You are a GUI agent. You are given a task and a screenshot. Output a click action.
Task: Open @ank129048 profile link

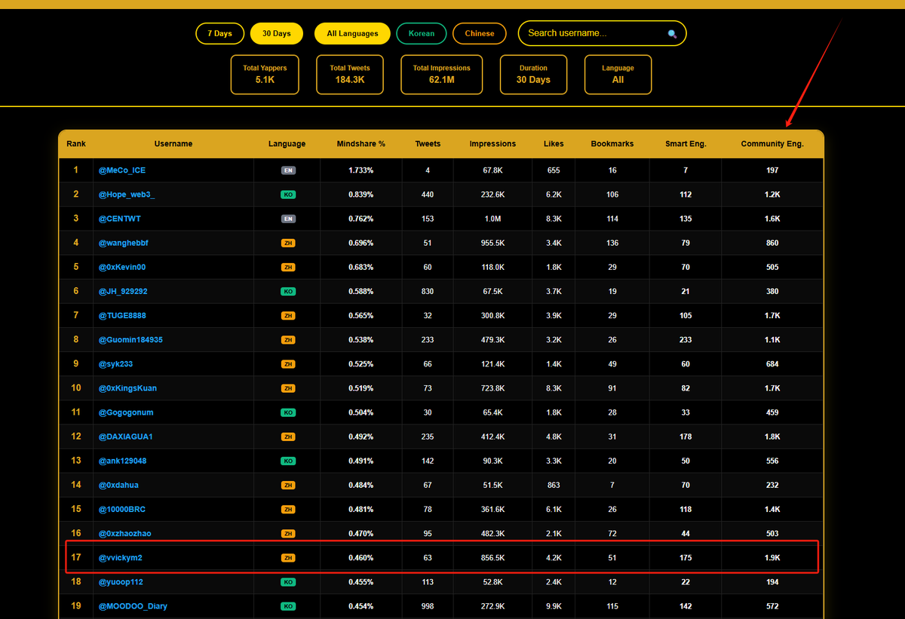(x=123, y=461)
